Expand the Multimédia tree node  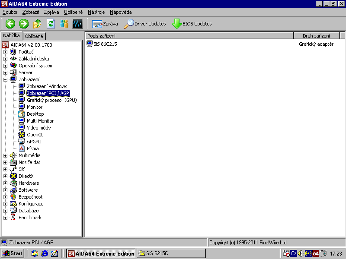coord(6,155)
